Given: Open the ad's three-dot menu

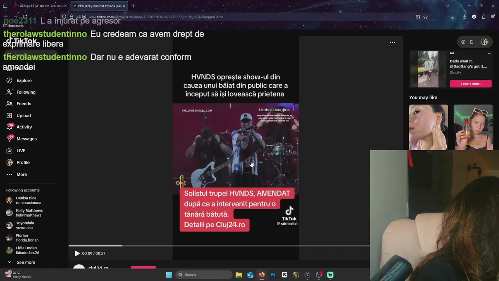Looking at the screenshot, I should (489, 53).
